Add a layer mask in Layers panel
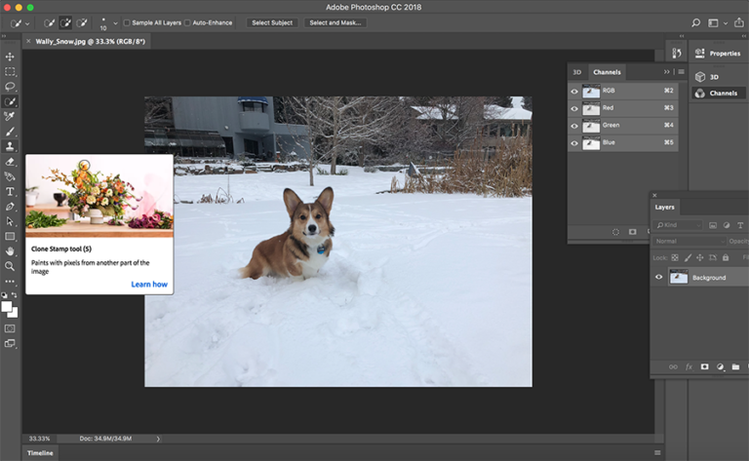 pyautogui.click(x=704, y=366)
